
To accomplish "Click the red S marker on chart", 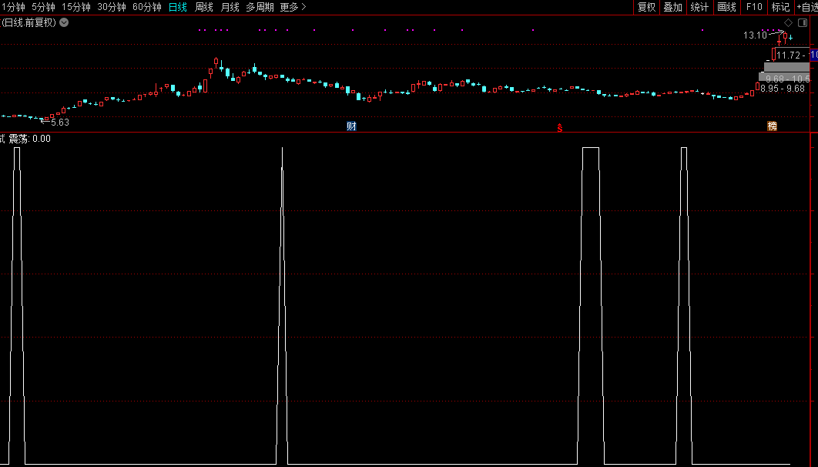I will 560,127.
